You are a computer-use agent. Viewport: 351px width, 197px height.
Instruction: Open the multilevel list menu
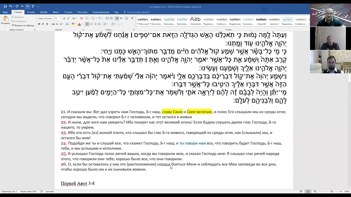click(x=100, y=18)
